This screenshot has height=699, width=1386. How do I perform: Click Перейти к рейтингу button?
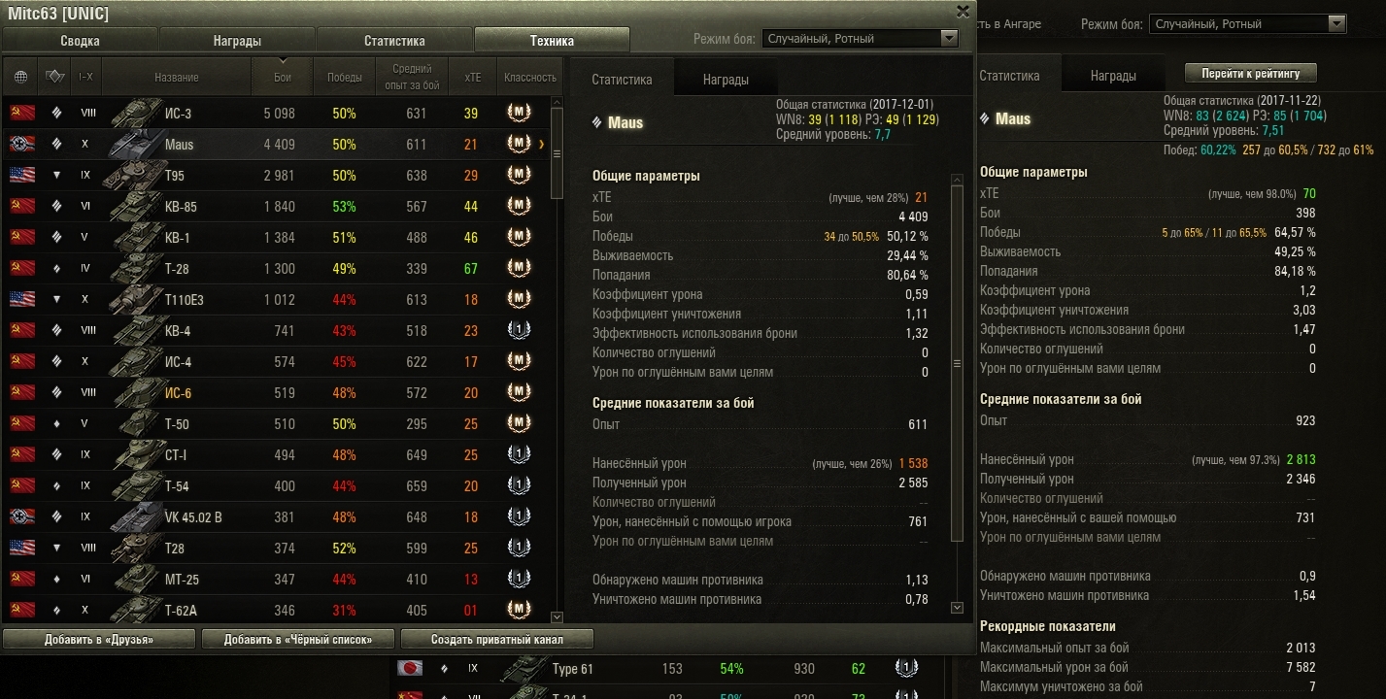click(1250, 73)
